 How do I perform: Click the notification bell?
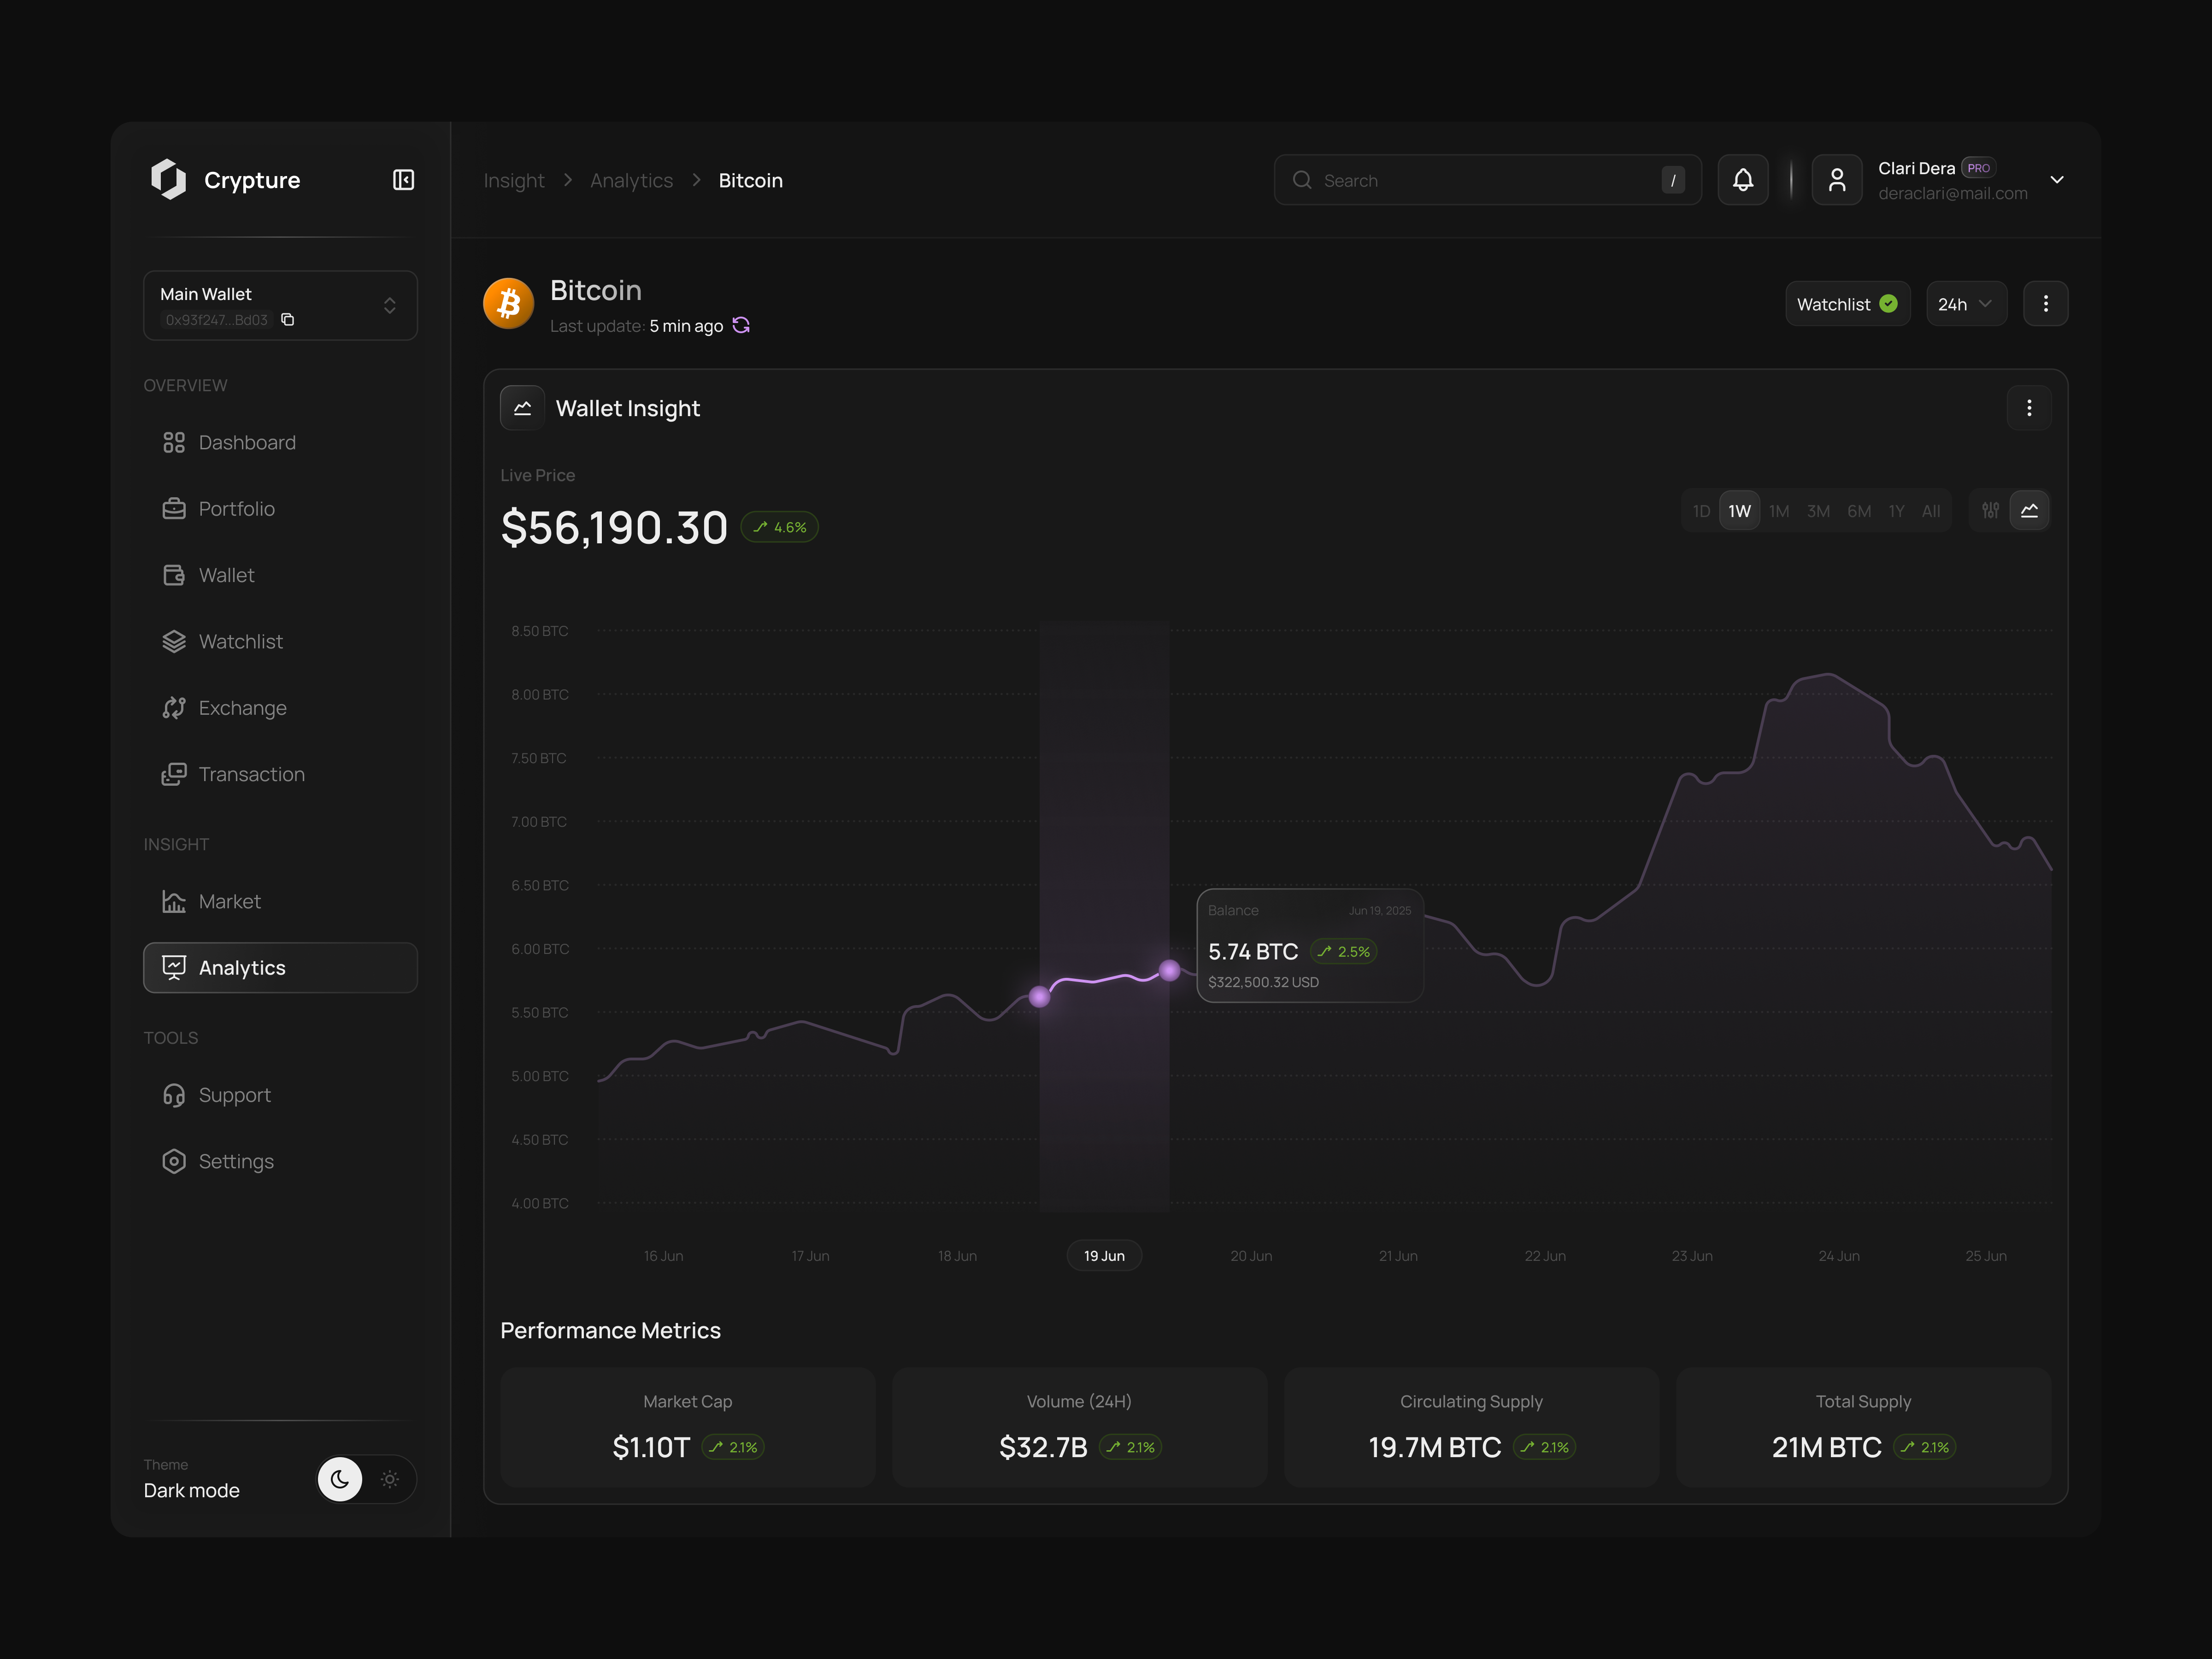[1743, 180]
